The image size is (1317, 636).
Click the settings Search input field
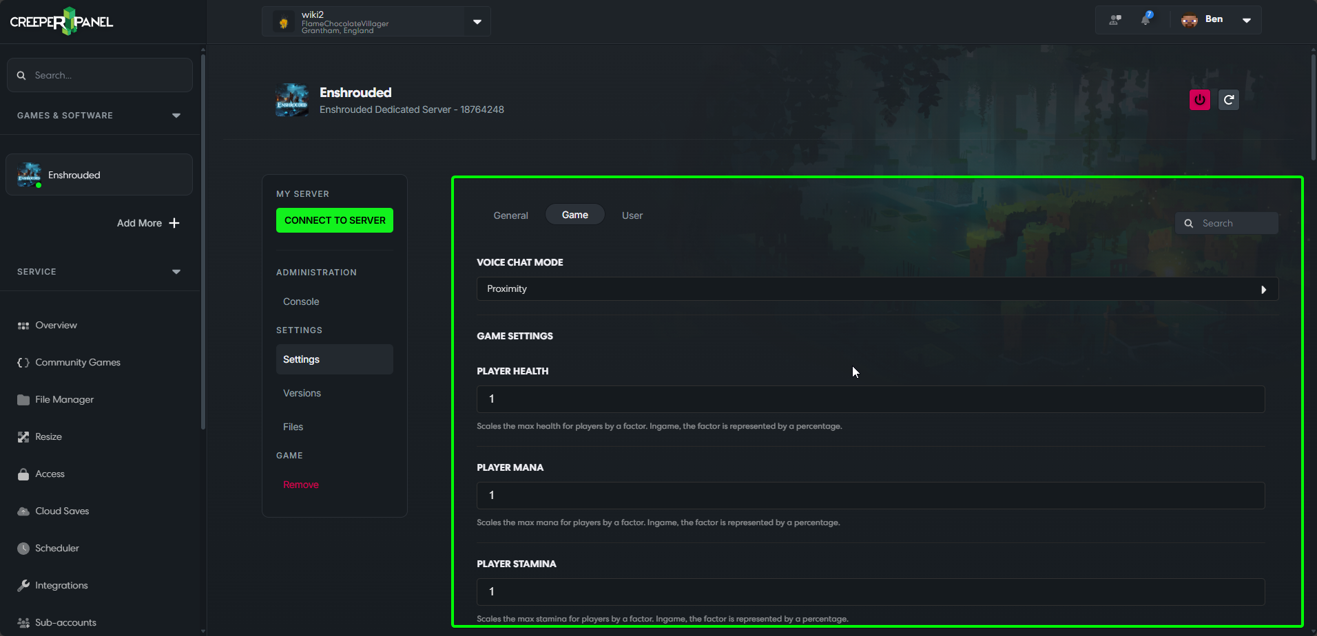(1227, 223)
